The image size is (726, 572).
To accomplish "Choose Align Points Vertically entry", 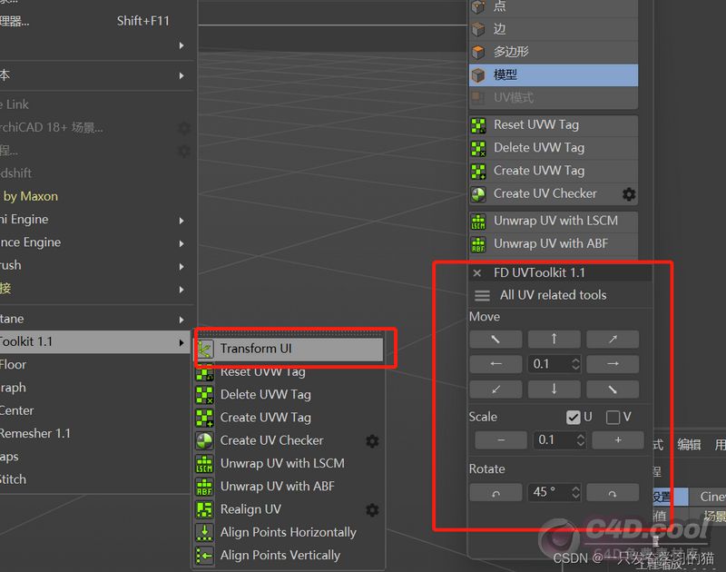I will click(x=289, y=556).
